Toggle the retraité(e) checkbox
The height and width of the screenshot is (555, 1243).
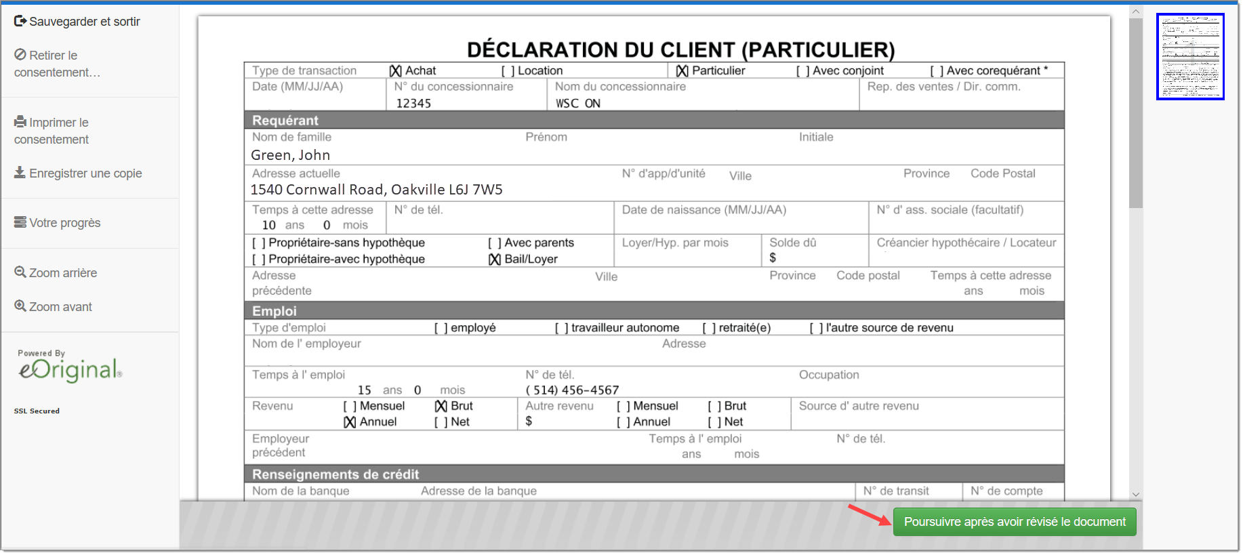click(x=709, y=328)
